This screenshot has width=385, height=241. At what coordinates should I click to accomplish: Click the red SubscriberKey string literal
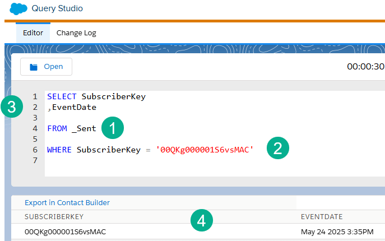[x=205, y=150]
